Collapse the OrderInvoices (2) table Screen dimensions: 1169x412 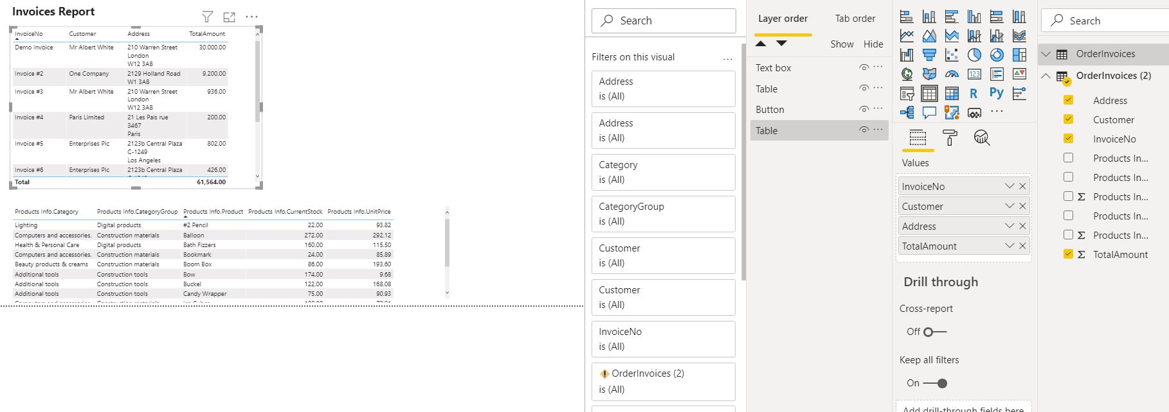click(x=1046, y=76)
